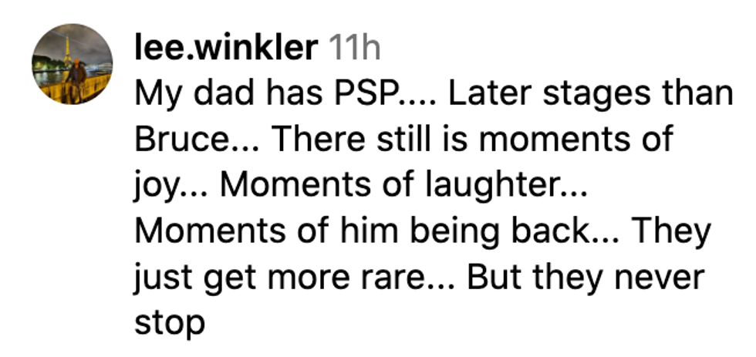Open lee.winkler's profile picture
756x357 pixels.
72,64
